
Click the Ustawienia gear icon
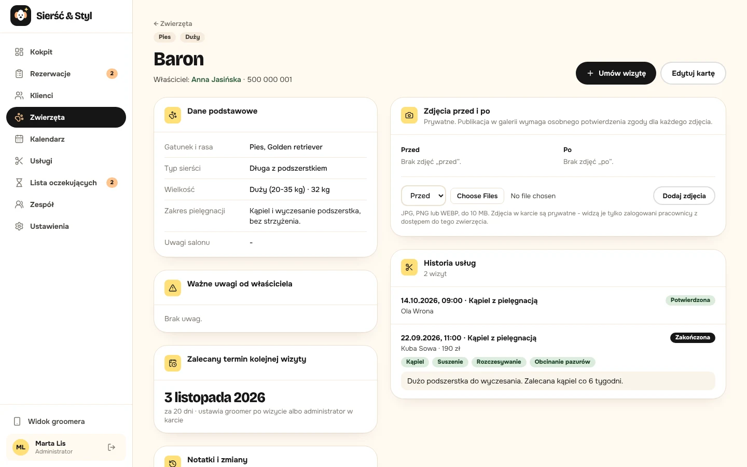[19, 226]
